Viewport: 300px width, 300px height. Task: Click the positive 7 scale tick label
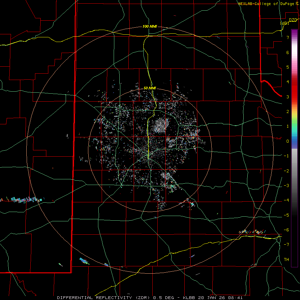pos(288,37)
